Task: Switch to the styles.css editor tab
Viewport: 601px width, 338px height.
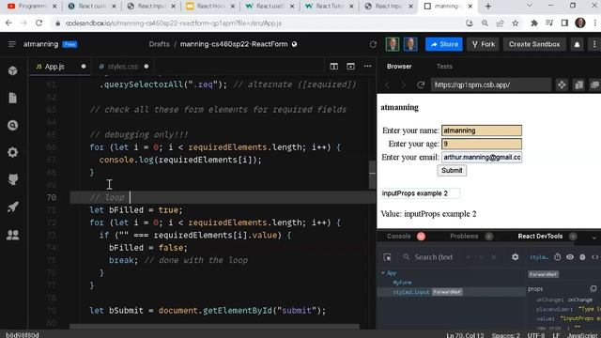Action: pyautogui.click(x=123, y=67)
